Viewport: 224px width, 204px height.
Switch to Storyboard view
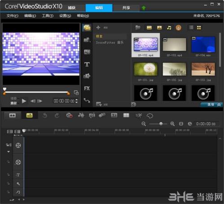[13, 115]
